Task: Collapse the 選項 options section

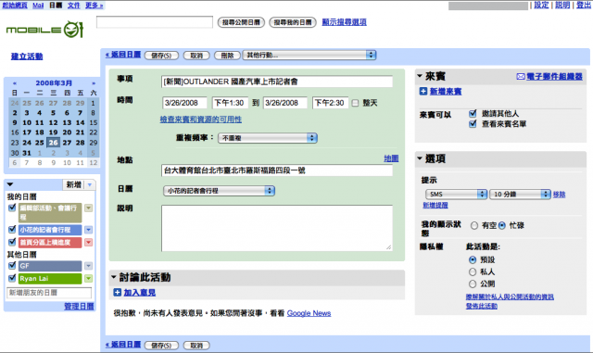Action: point(420,158)
